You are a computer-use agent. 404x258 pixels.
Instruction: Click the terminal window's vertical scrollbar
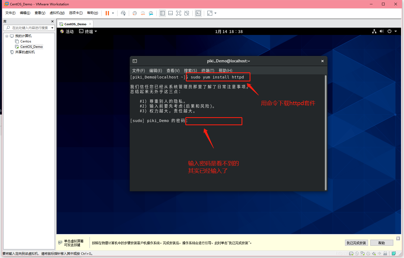tap(326, 133)
